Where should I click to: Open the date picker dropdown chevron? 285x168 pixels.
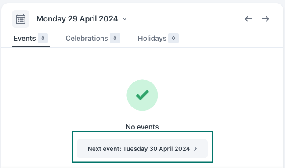(x=125, y=19)
